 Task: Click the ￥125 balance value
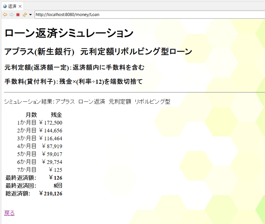pyautogui.click(x=55, y=170)
